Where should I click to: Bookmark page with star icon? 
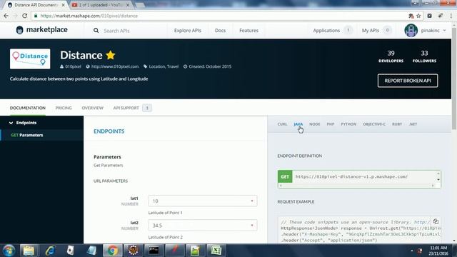pyautogui.click(x=418, y=16)
